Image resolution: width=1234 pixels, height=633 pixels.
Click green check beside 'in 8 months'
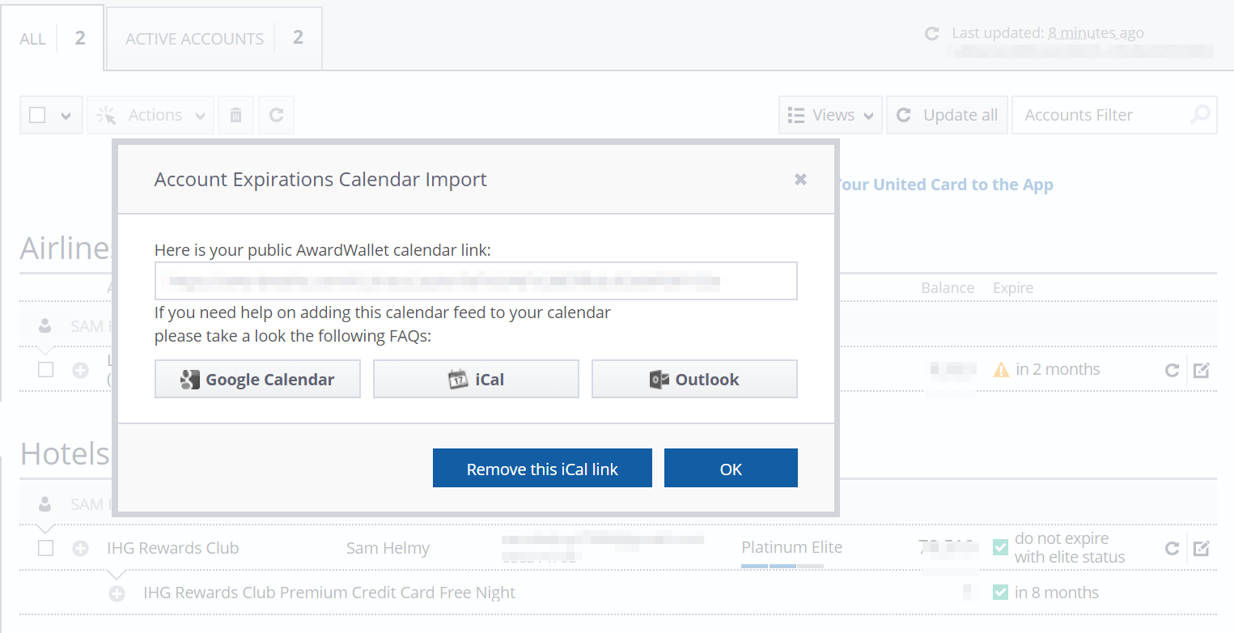click(x=1001, y=592)
